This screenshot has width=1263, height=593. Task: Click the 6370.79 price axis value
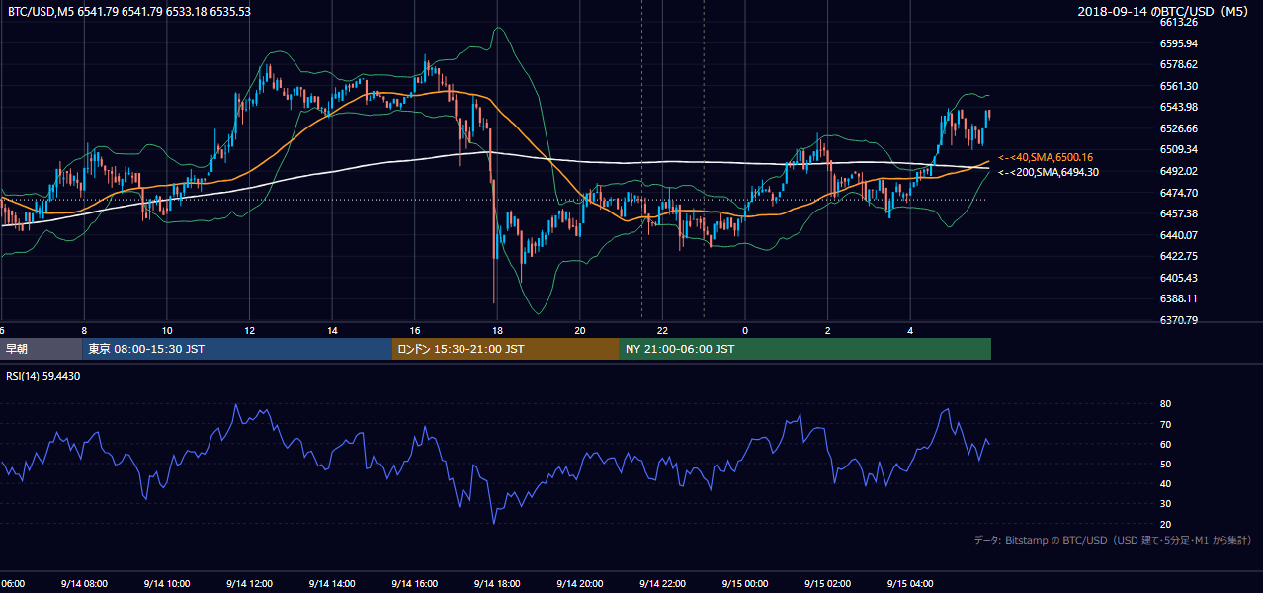[x=1179, y=320]
